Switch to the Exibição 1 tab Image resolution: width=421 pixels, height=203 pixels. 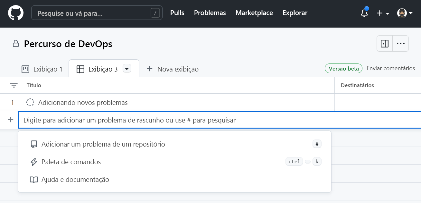42,68
